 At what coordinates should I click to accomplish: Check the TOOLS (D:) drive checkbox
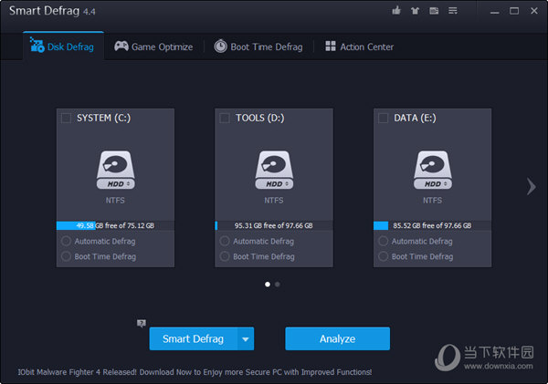[x=225, y=118]
